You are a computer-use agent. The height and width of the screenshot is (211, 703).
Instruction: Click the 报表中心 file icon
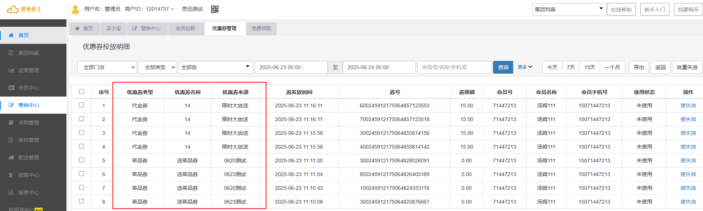pos(11,192)
